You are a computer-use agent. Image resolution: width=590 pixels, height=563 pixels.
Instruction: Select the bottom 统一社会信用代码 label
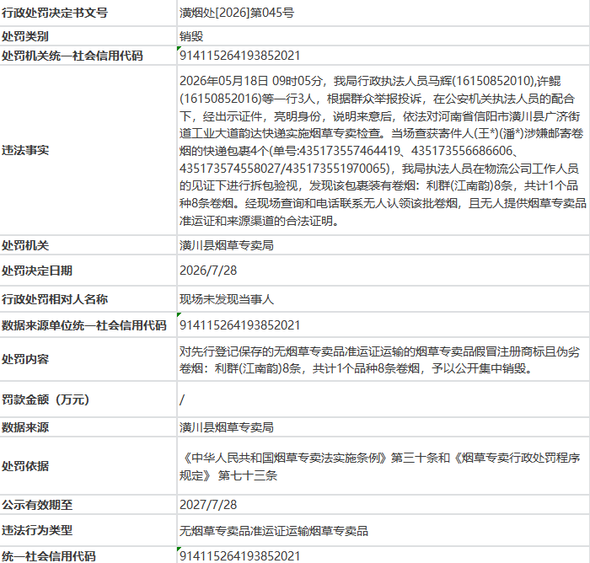click(x=49, y=556)
